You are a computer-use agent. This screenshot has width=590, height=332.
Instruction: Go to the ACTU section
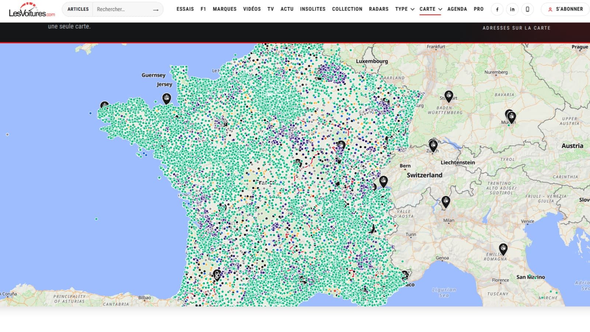pyautogui.click(x=287, y=9)
